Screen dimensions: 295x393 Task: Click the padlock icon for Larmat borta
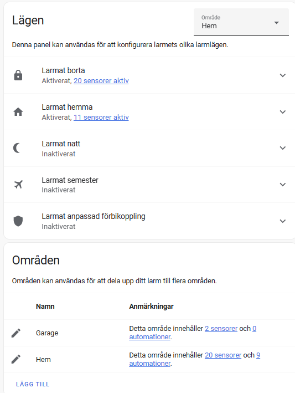pos(18,75)
